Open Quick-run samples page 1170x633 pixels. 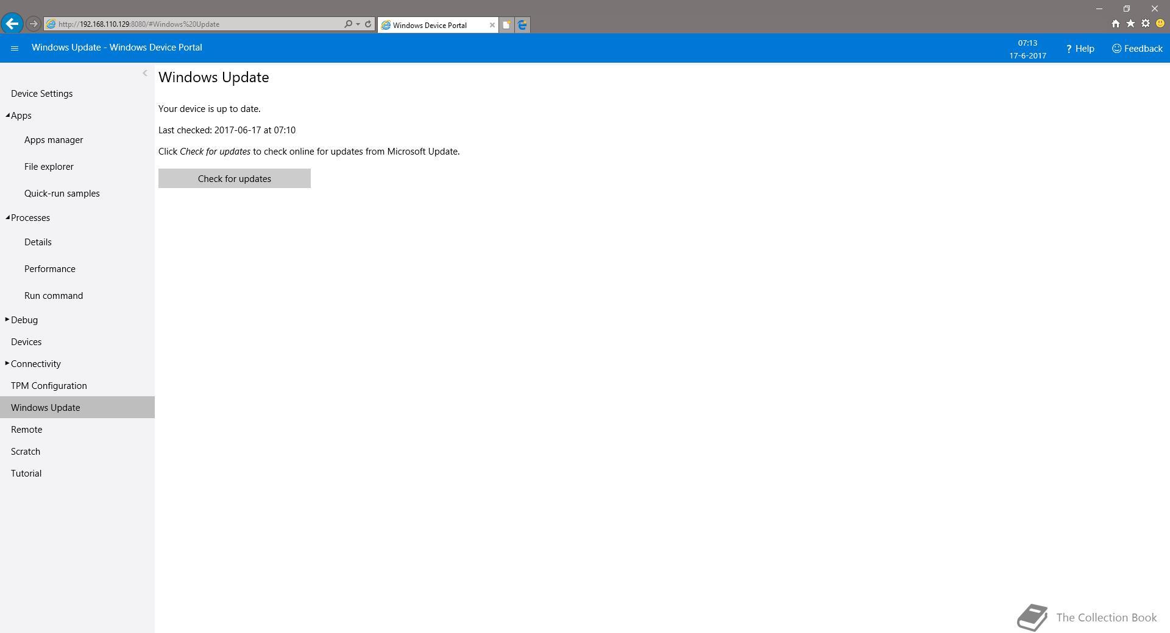[62, 194]
